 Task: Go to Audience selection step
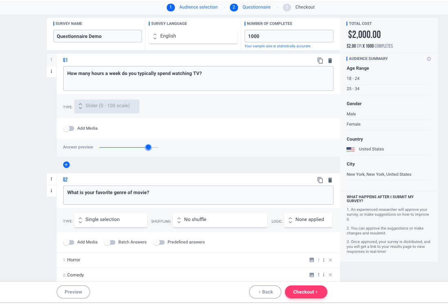tap(192, 7)
